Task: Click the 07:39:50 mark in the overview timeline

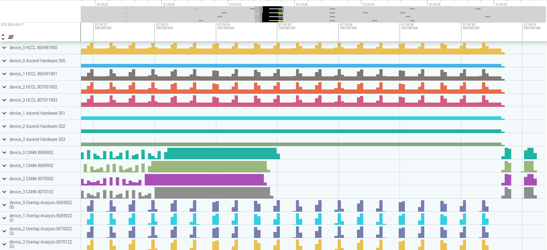Action: (435, 5)
